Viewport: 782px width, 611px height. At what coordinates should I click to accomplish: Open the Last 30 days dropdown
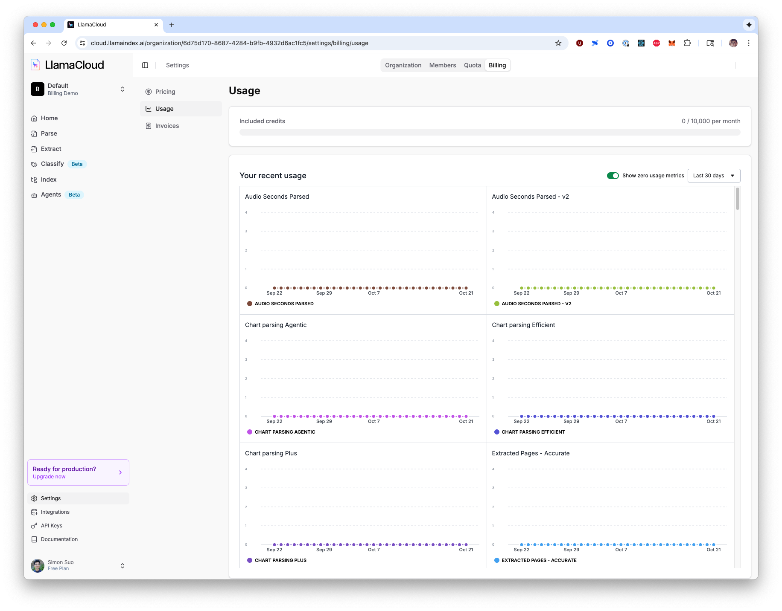pyautogui.click(x=713, y=176)
